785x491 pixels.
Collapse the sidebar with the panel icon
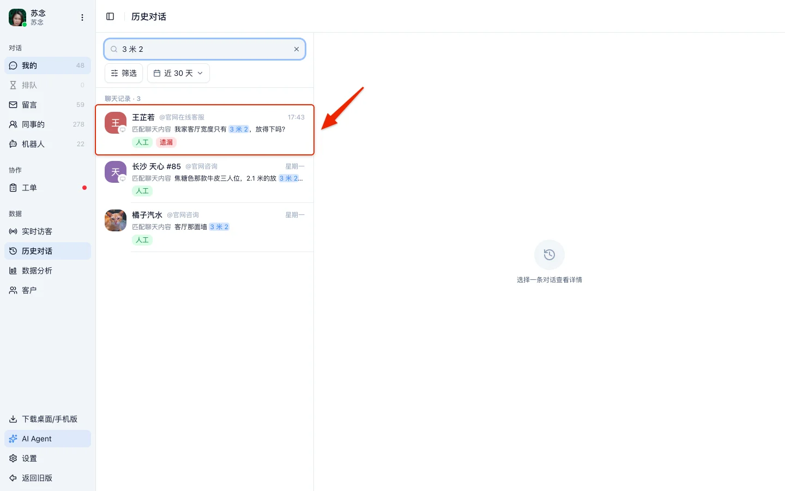pyautogui.click(x=110, y=16)
